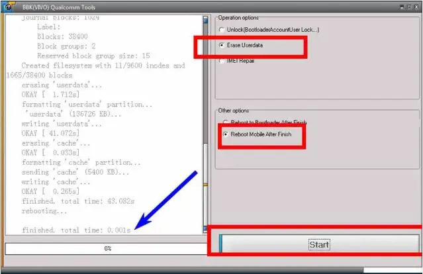Click log line "OKAY [ 1.712s]"

[50, 95]
